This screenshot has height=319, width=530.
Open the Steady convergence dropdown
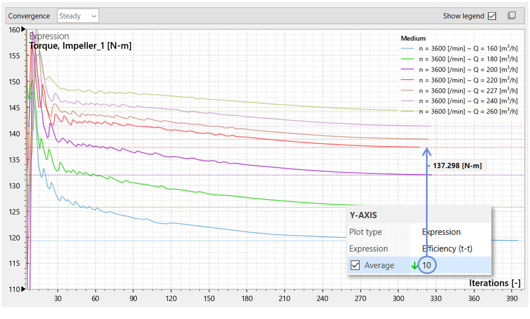tap(78, 16)
